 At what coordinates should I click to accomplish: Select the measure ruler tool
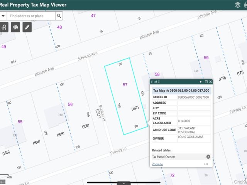click(x=27, y=27)
